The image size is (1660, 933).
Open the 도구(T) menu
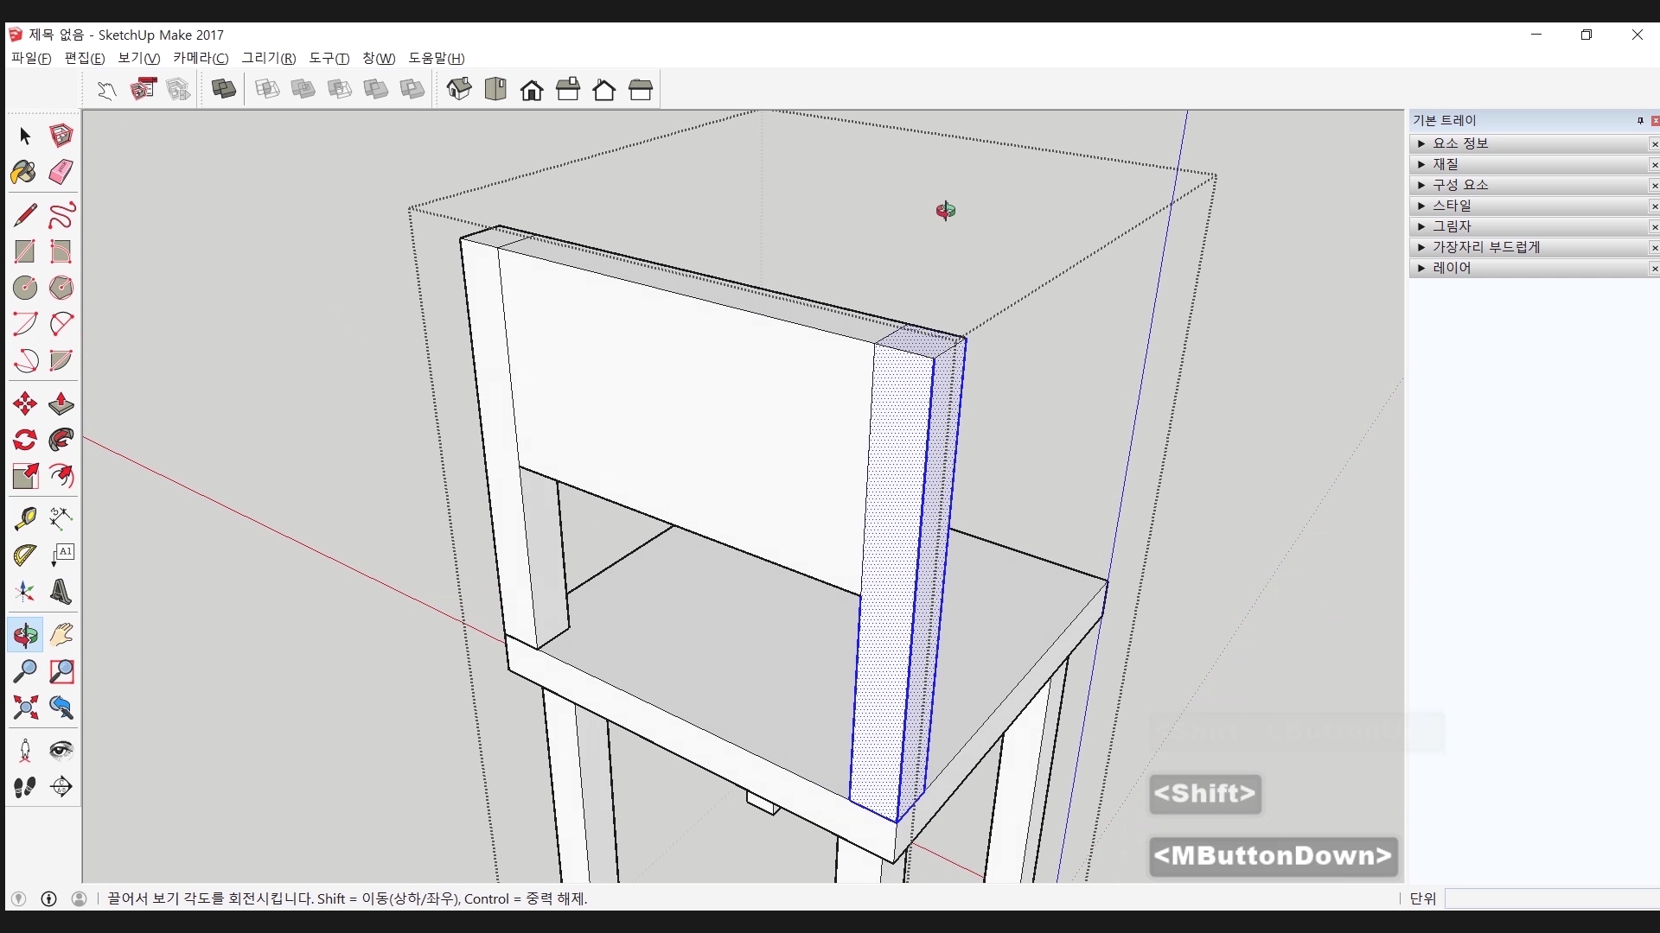pyautogui.click(x=329, y=58)
